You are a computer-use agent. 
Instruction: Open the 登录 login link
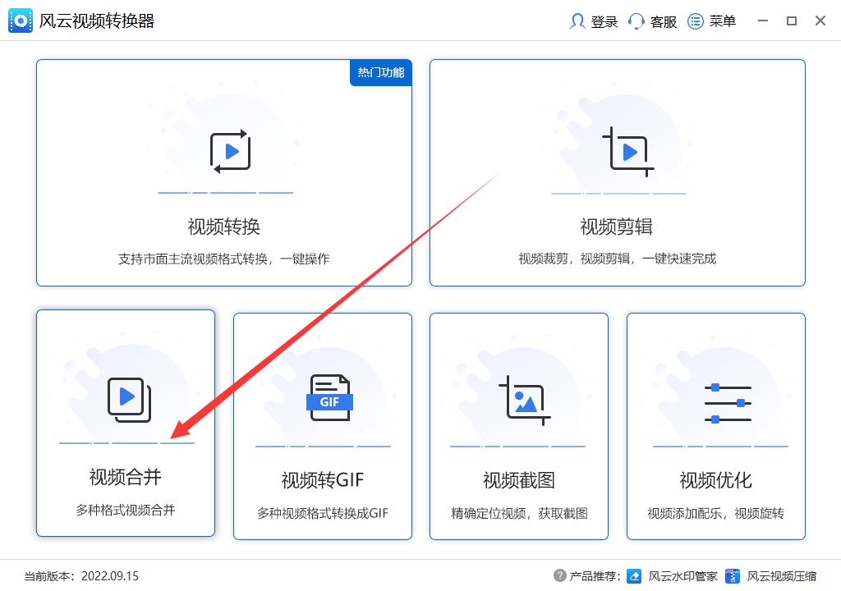pos(604,21)
